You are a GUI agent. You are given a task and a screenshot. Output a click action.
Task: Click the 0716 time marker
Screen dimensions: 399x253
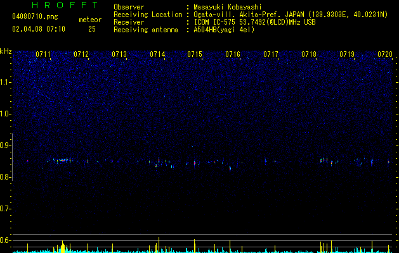(233, 54)
